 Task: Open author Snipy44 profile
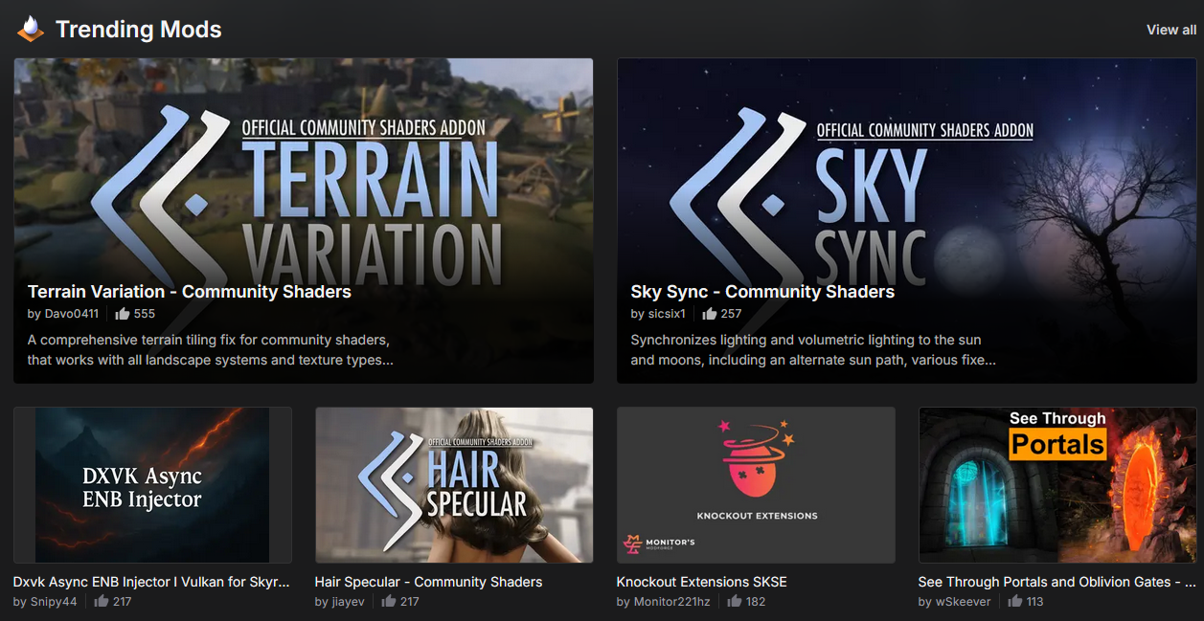coord(54,602)
